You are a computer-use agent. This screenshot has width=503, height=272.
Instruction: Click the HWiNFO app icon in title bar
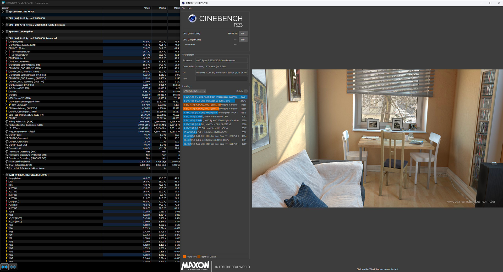coord(3,3)
